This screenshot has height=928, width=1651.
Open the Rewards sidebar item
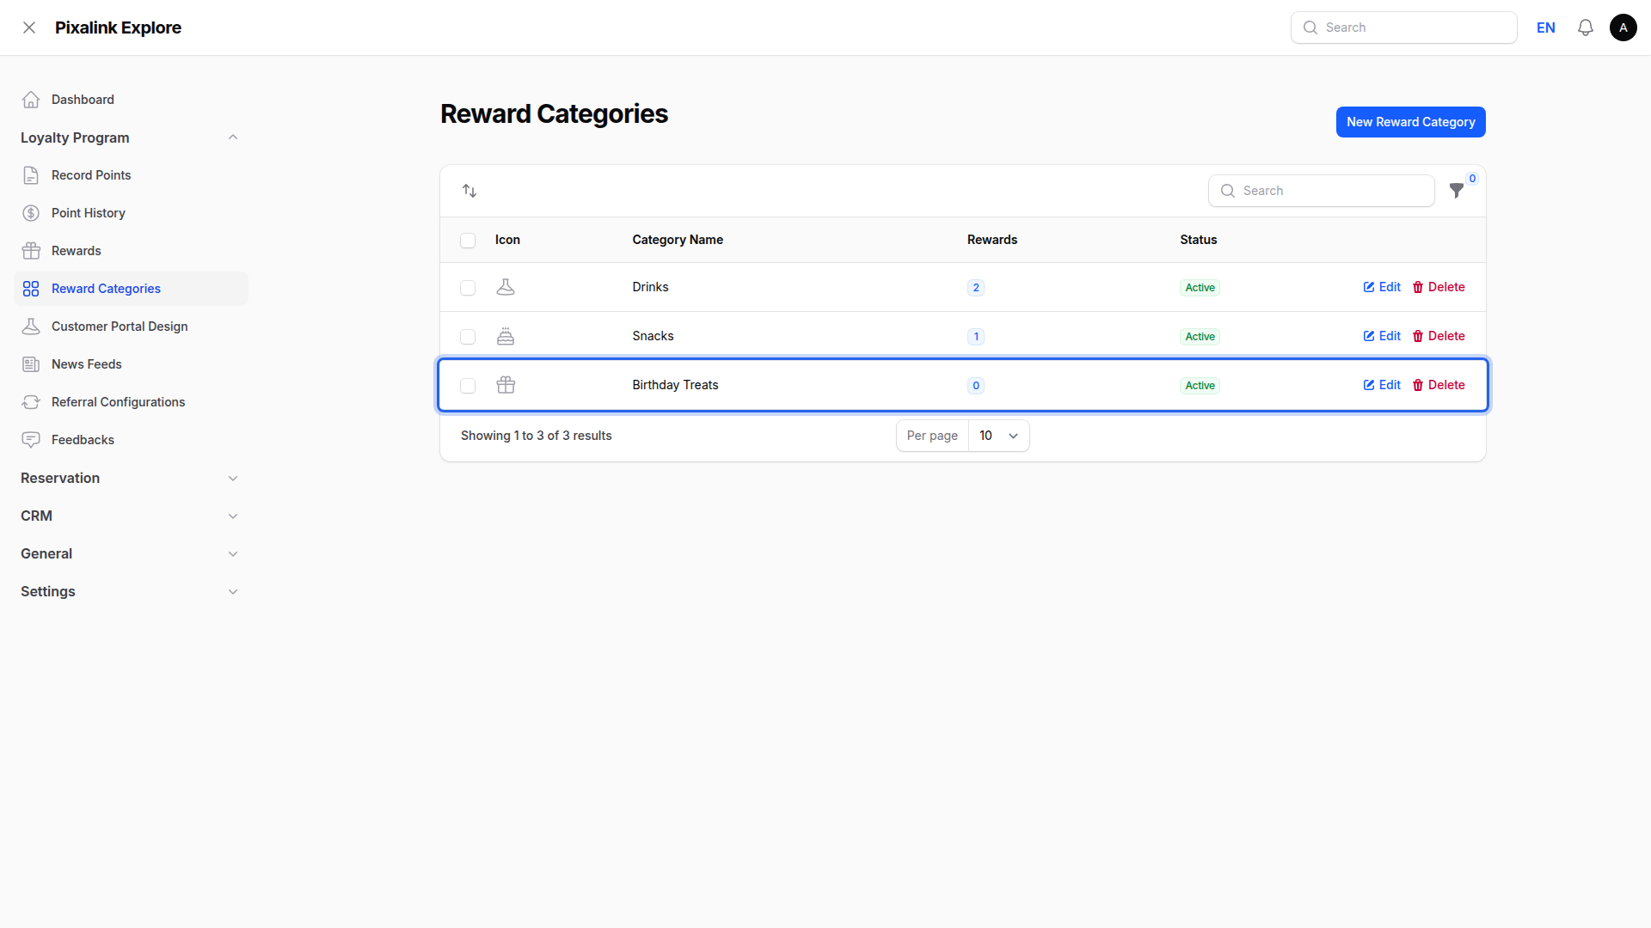tap(131, 251)
